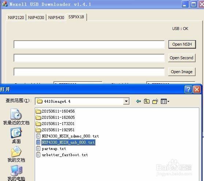Minimize the Nexell USB Downloader window
This screenshot has height=181, width=204.
pos(185,4)
